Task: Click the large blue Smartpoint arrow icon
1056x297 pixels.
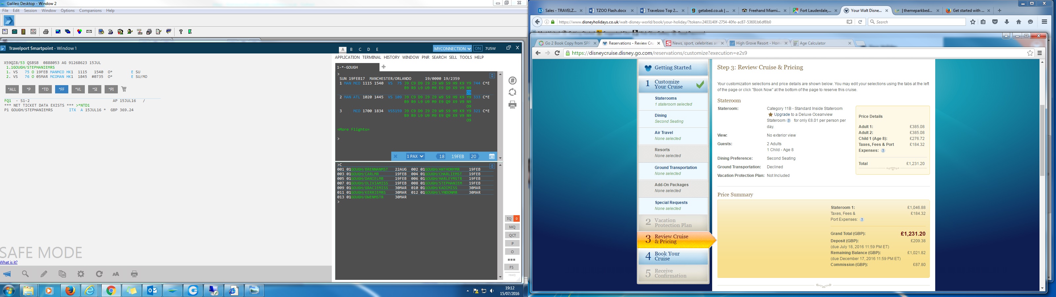Action: (9, 20)
